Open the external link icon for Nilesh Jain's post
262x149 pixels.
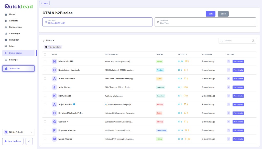point(228,61)
